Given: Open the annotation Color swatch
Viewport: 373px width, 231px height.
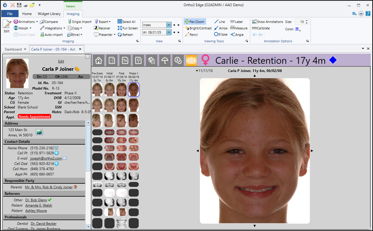Looking at the screenshot, I should coord(297,29).
